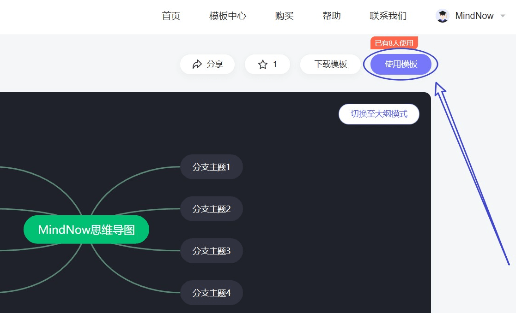The image size is (516, 313).
Task: Open the MindNow account name menu
Action: [x=474, y=16]
